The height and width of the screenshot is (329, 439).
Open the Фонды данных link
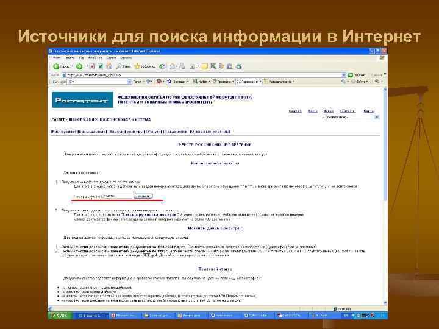(x=91, y=132)
